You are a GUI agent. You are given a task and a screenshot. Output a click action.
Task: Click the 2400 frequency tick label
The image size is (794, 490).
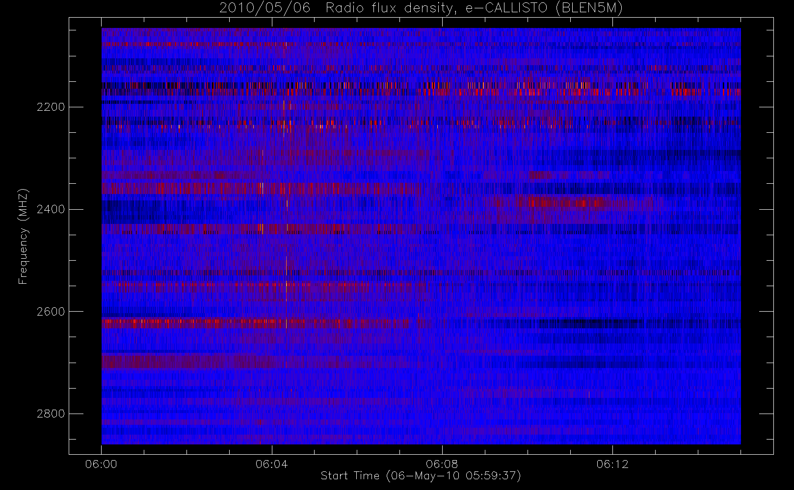tap(51, 209)
